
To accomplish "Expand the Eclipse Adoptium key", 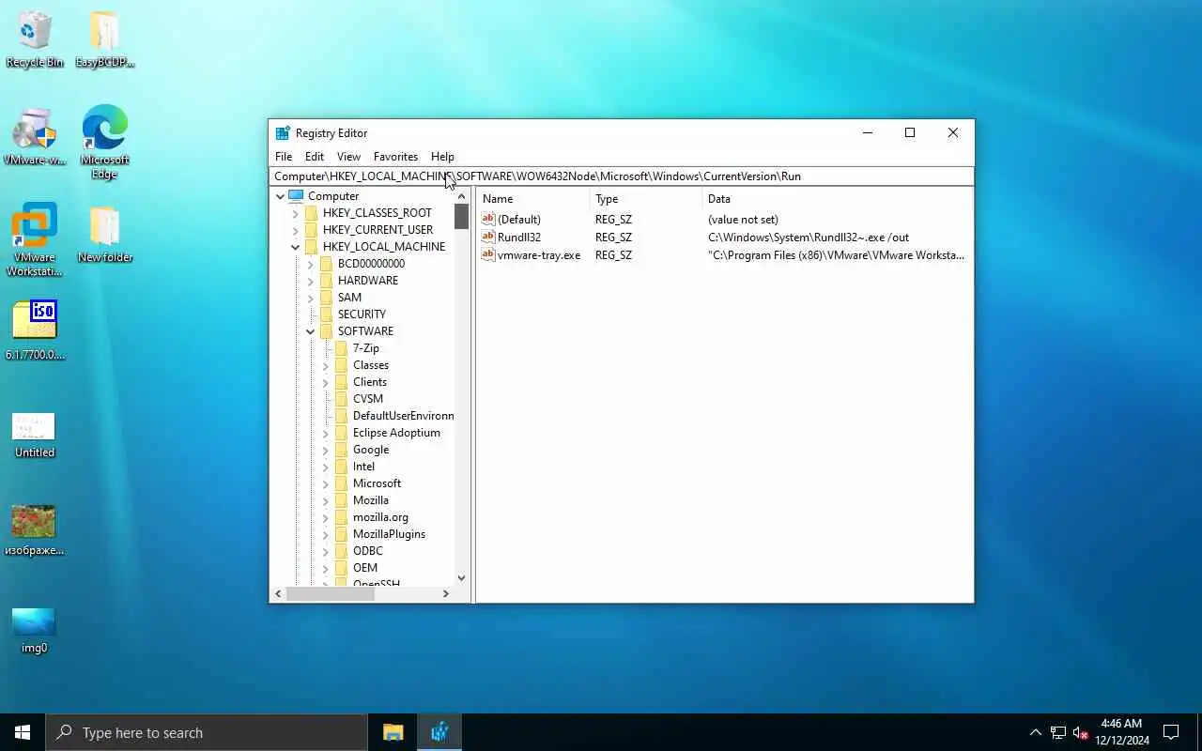I will point(325,433).
